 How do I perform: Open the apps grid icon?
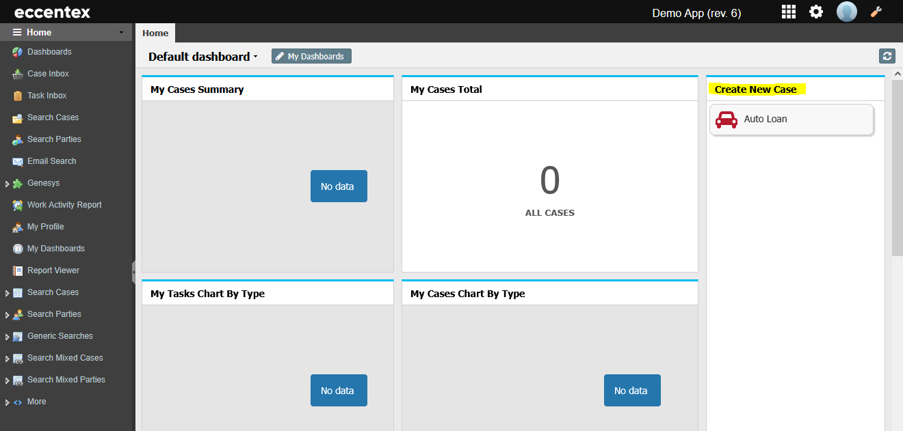(x=789, y=12)
